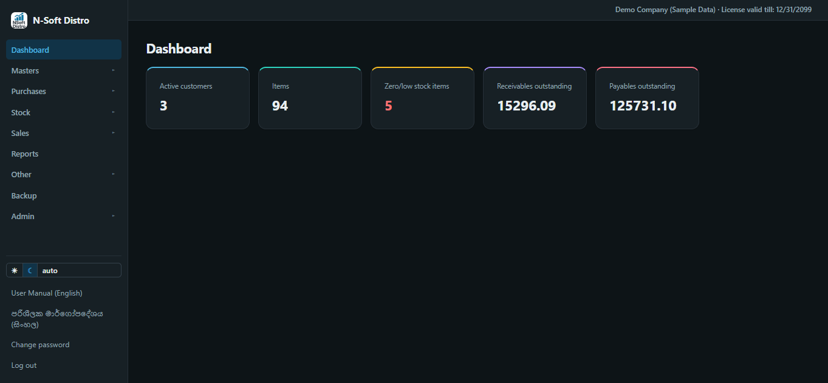Click the payables amount 125731.10
Screen dimensions: 828x383
(643, 106)
